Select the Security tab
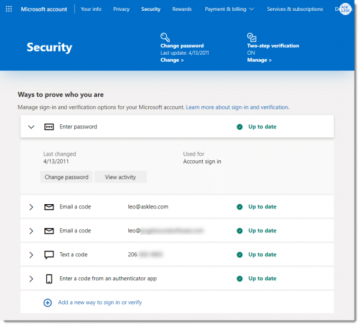Image resolution: width=360 pixels, height=326 pixels. coord(151,9)
